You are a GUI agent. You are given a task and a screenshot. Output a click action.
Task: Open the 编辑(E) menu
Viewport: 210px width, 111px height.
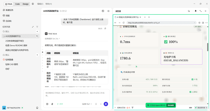[40, 4]
